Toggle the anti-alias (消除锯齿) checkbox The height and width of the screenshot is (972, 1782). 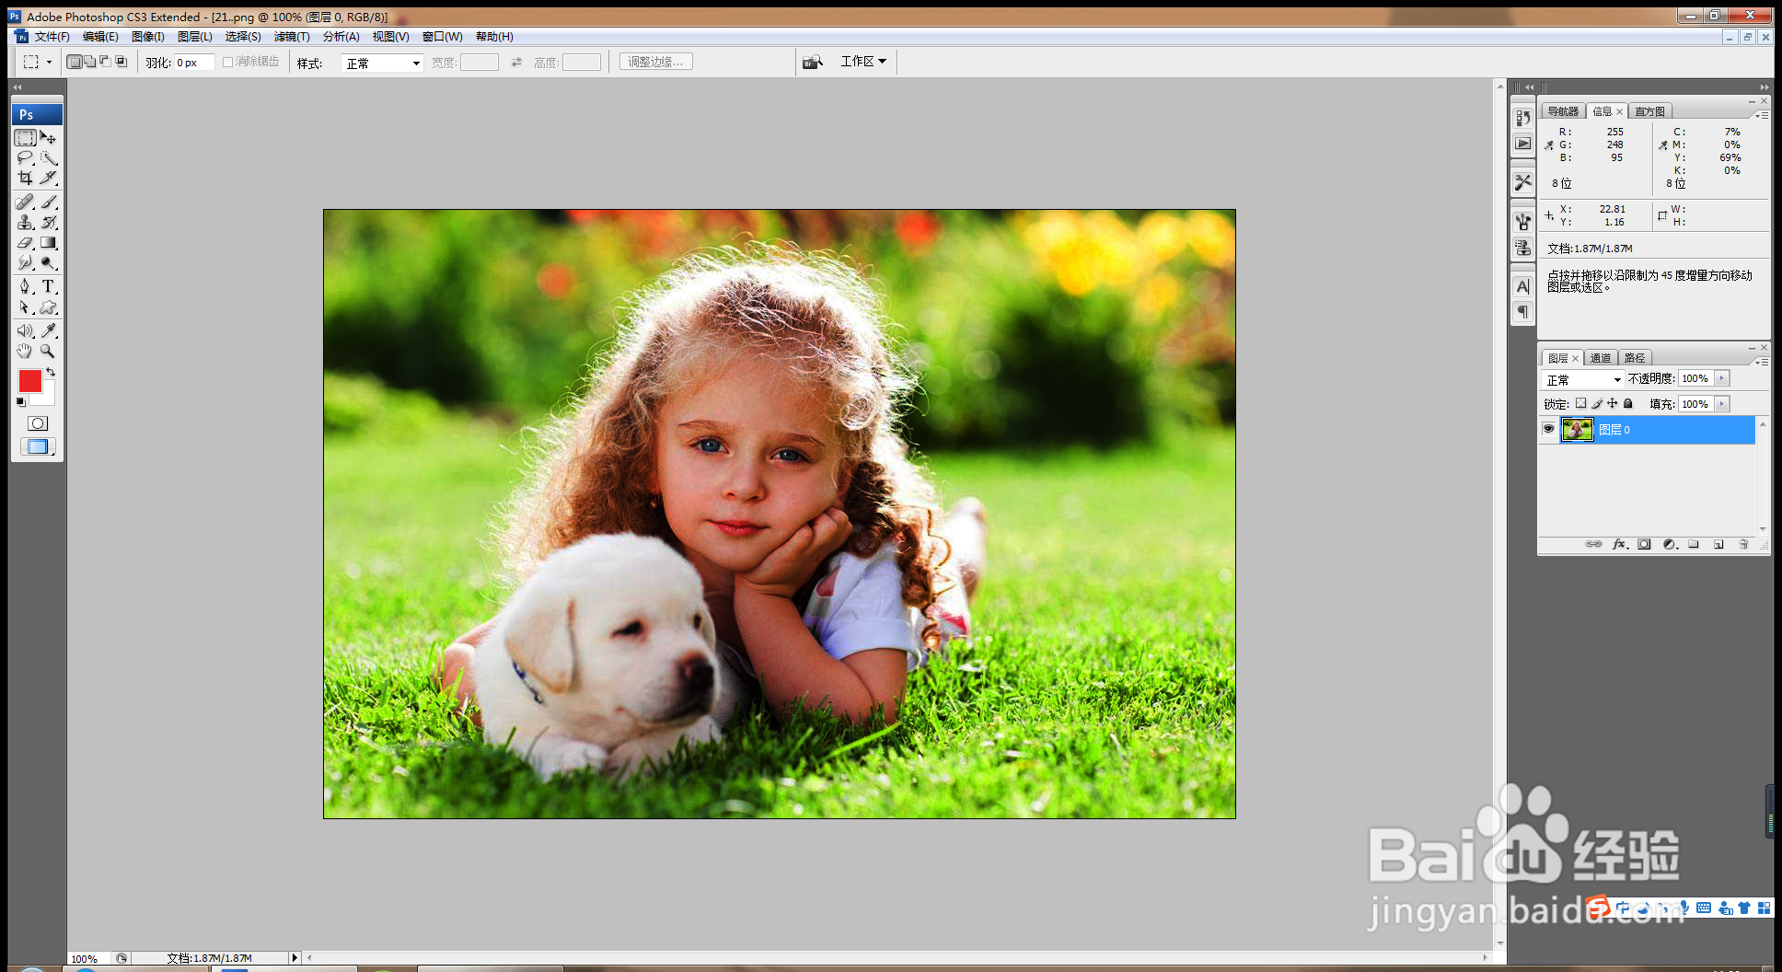point(227,62)
